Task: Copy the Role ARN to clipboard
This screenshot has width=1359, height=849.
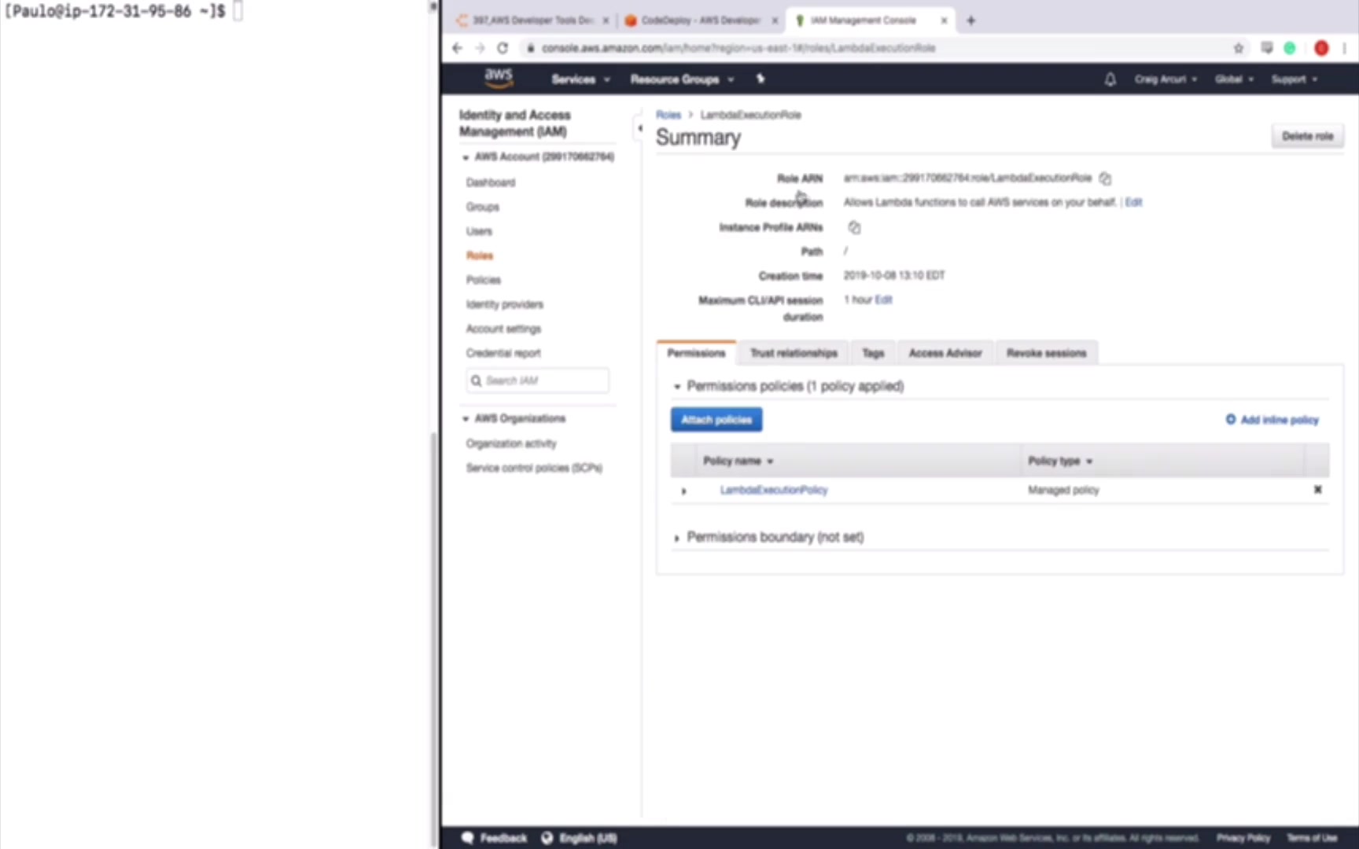Action: pyautogui.click(x=1105, y=178)
